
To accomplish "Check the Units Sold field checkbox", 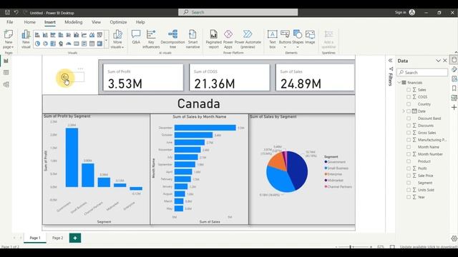I will click(409, 190).
